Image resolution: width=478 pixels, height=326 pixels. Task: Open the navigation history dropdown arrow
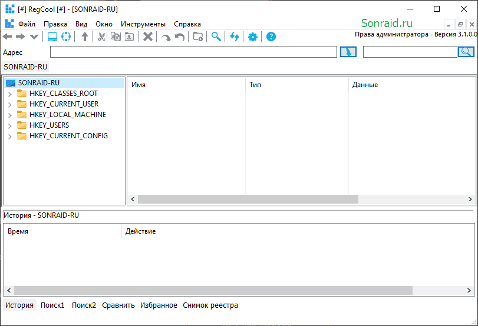[34, 37]
